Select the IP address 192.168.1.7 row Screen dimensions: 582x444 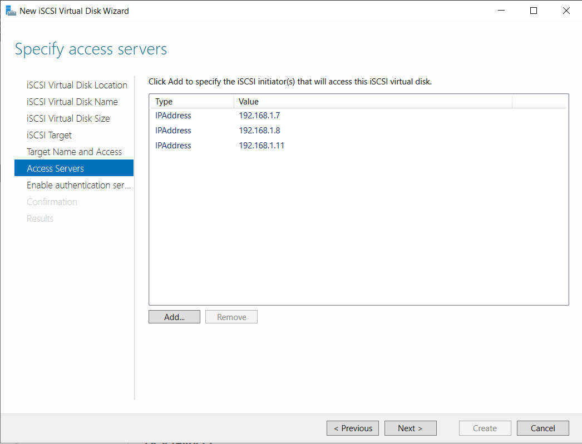(259, 115)
